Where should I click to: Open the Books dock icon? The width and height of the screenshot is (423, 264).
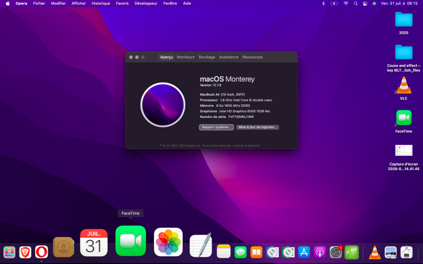click(x=256, y=252)
